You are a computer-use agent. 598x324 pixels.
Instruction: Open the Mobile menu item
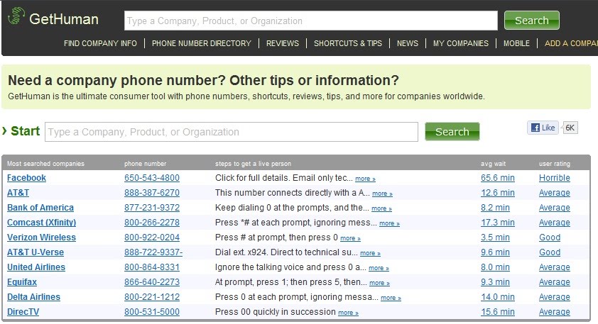tap(516, 43)
